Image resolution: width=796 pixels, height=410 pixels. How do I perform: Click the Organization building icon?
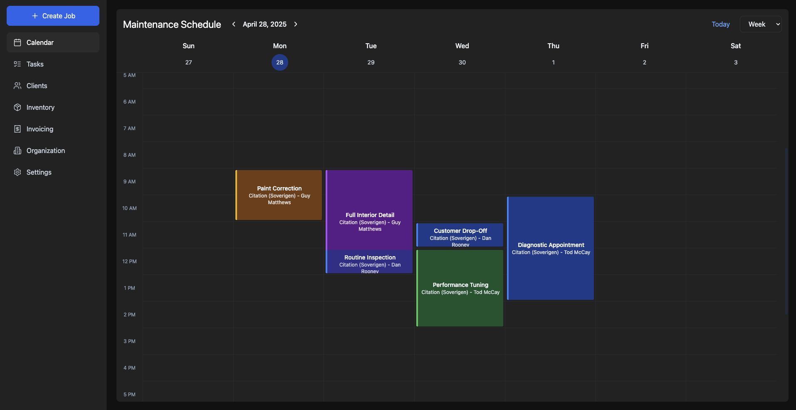pyautogui.click(x=17, y=151)
